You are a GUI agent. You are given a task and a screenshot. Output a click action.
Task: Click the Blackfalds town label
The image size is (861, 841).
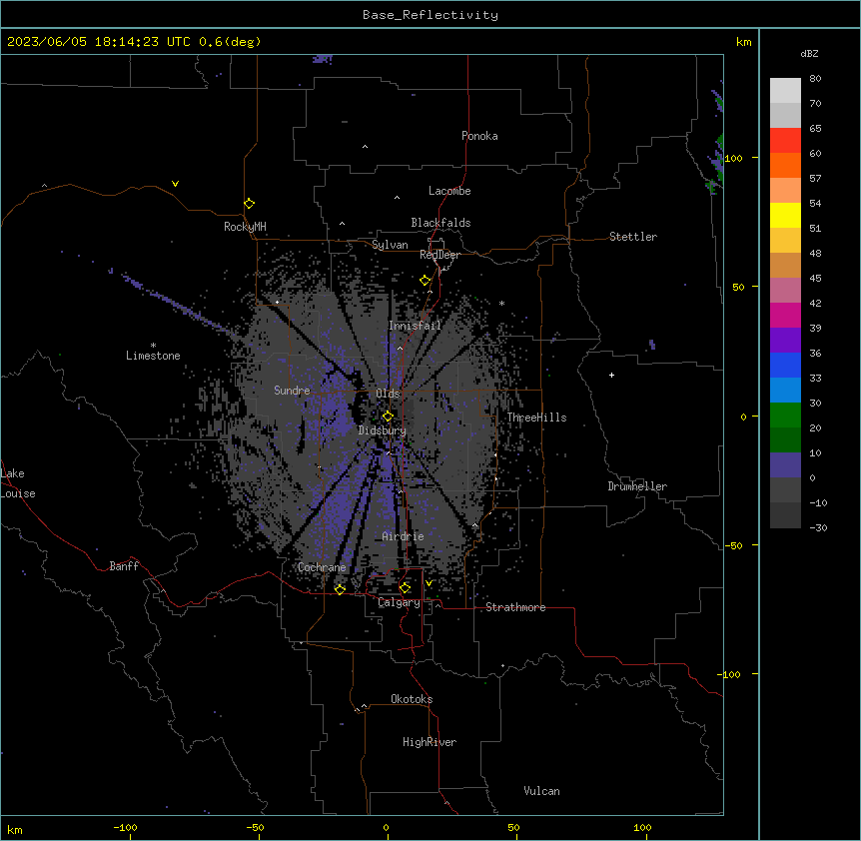click(440, 223)
